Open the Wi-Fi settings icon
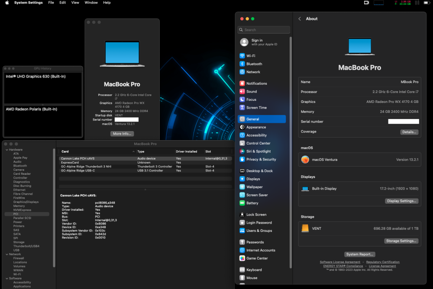 [x=242, y=56]
